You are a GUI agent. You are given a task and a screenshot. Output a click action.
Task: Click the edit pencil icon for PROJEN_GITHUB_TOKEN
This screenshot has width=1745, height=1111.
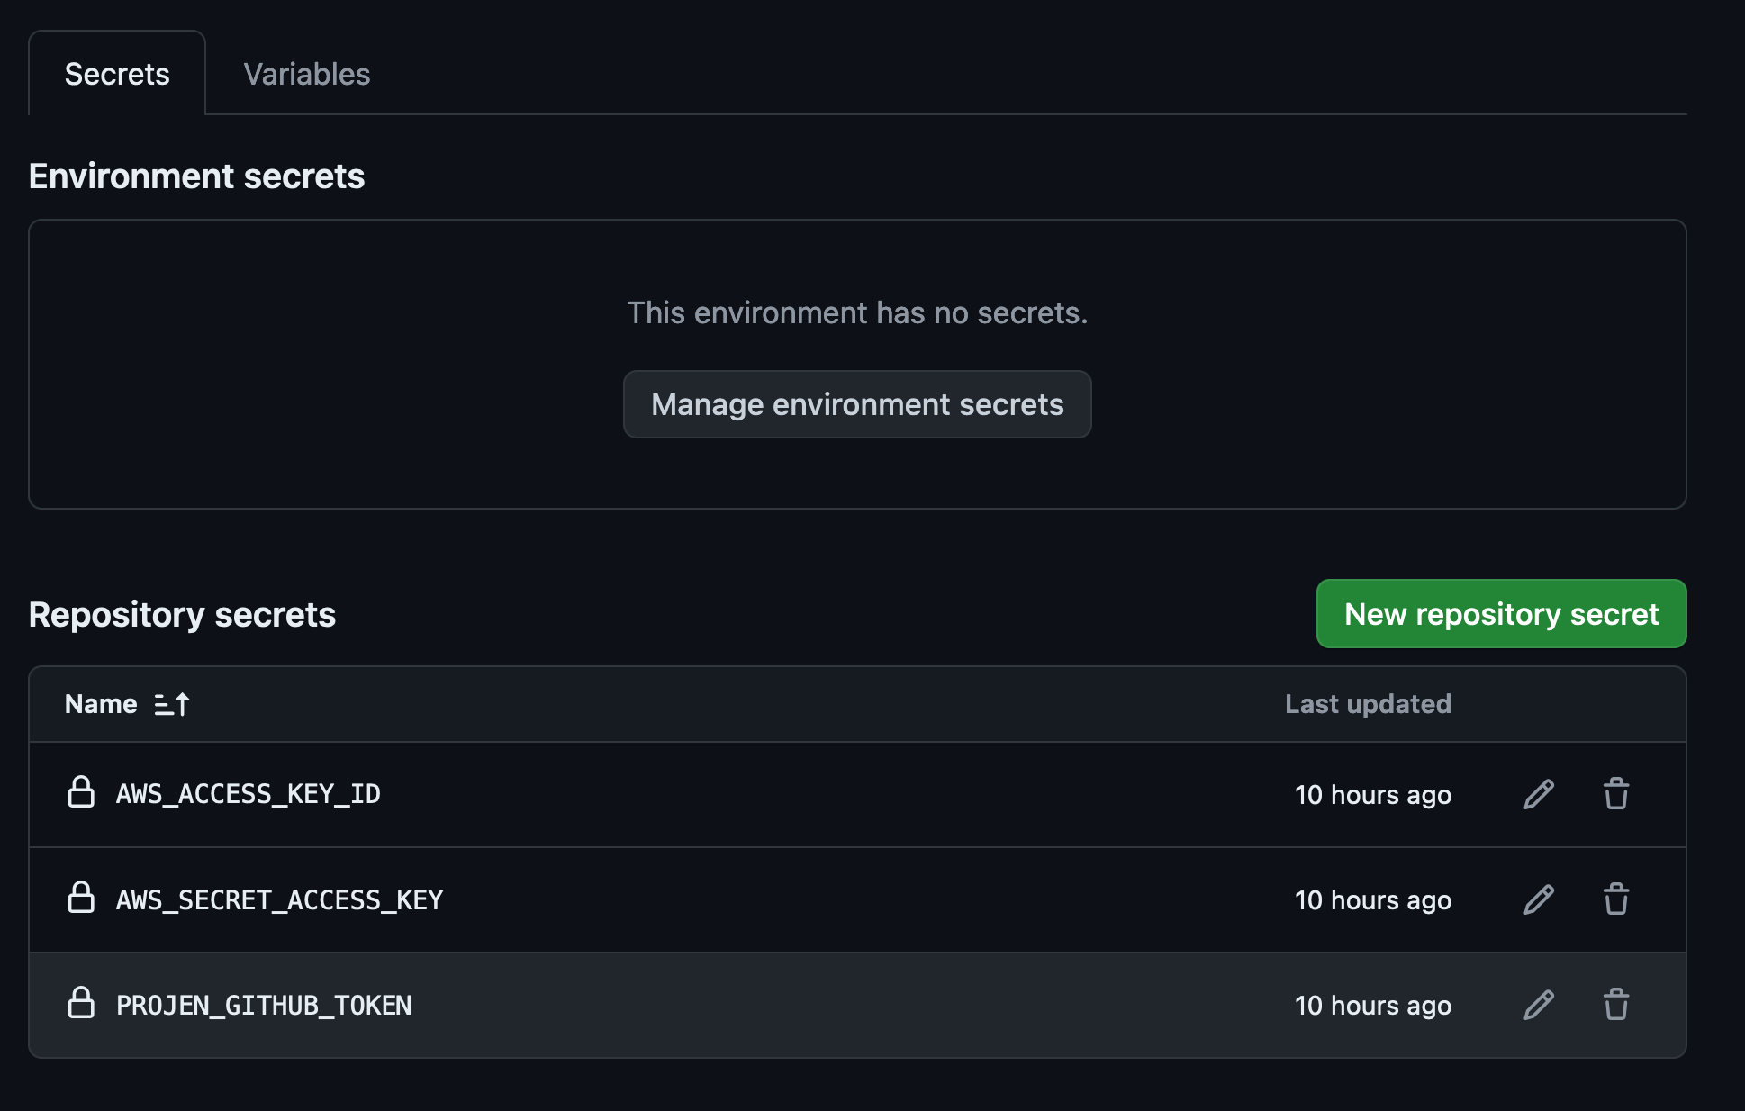[1539, 1005]
